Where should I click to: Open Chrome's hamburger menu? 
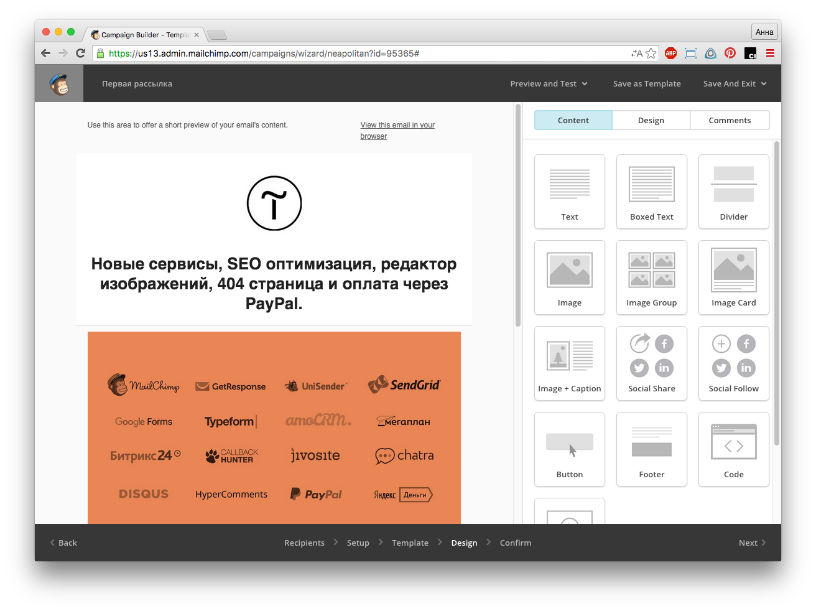click(x=770, y=54)
